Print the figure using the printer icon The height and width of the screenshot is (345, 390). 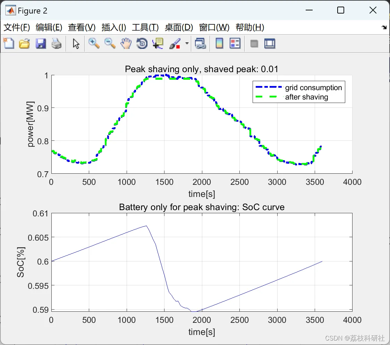coord(57,43)
